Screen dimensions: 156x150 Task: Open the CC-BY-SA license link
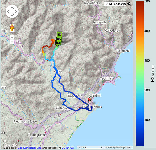(x=68, y=148)
